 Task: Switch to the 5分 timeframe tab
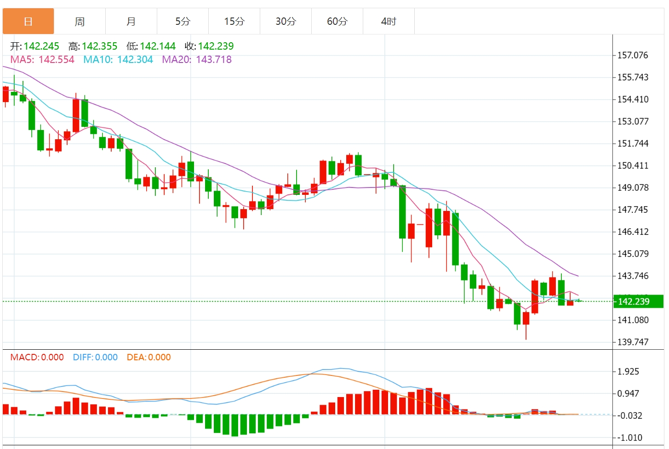click(x=183, y=21)
